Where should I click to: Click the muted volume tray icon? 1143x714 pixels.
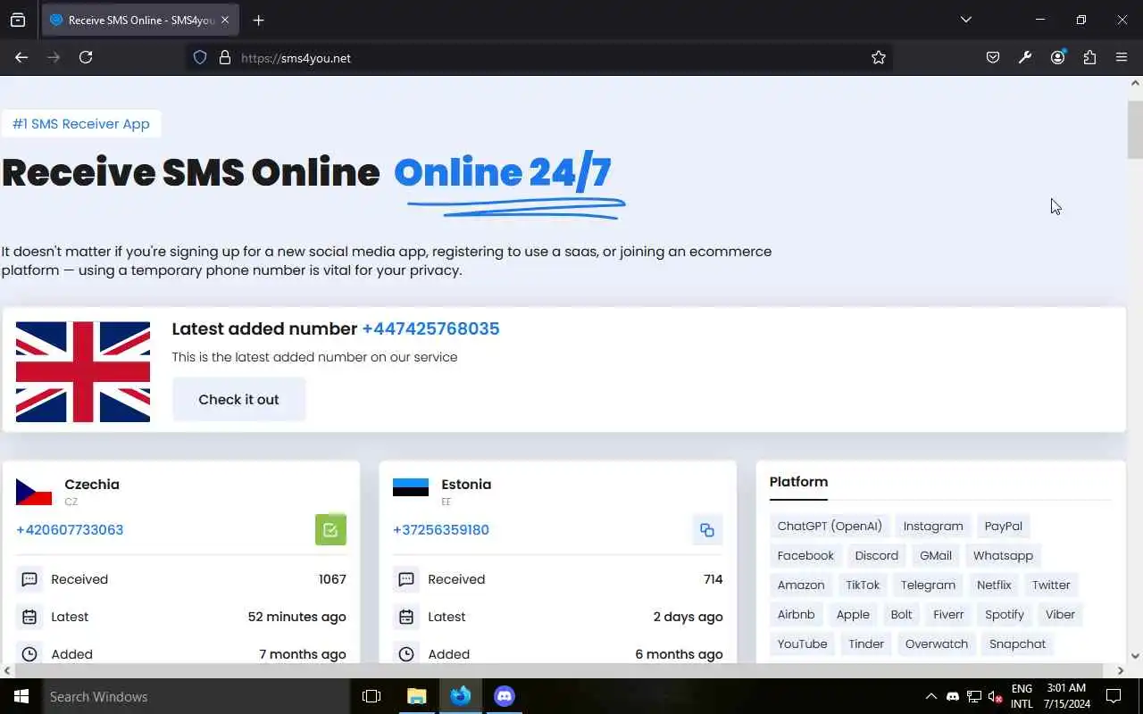[995, 696]
